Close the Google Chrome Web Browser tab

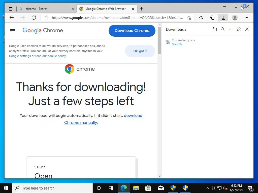click(133, 9)
